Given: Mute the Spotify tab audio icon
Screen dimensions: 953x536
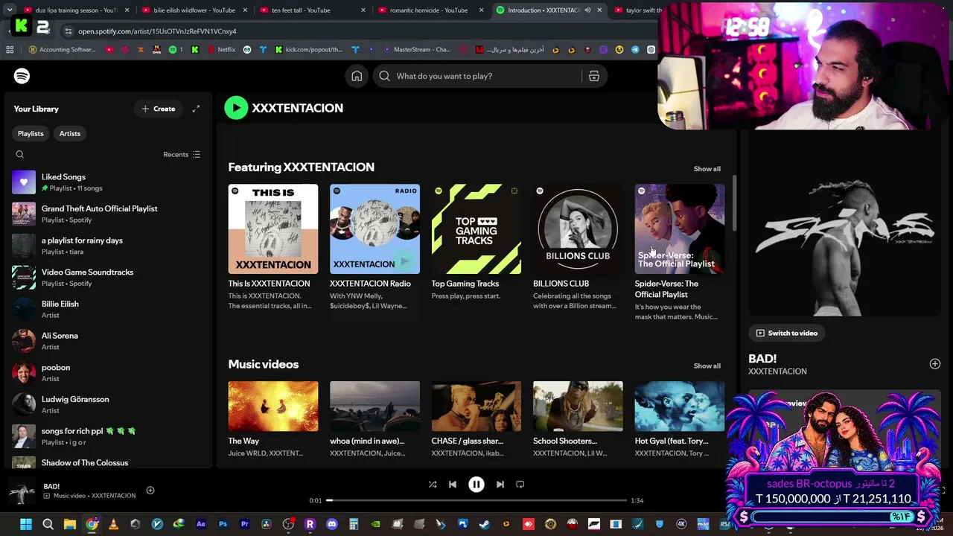Looking at the screenshot, I should point(587,10).
